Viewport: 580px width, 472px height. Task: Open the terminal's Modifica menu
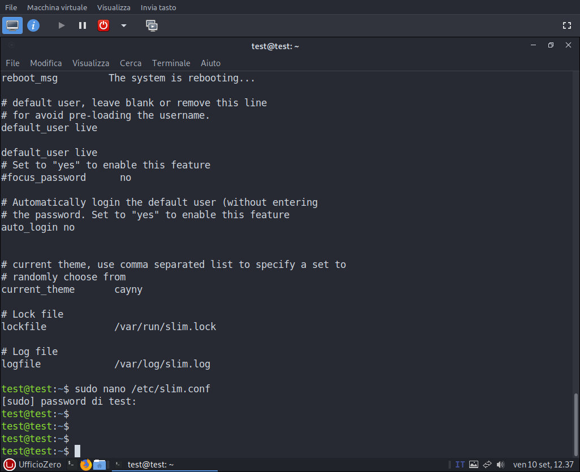tap(46, 63)
